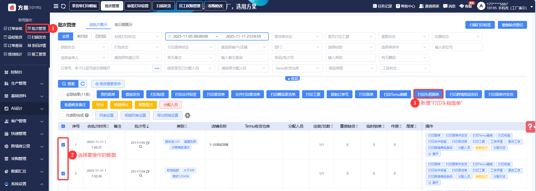Switch to the 员工权限管理 top tab
Image resolution: width=536 pixels, height=191 pixels.
189,6
